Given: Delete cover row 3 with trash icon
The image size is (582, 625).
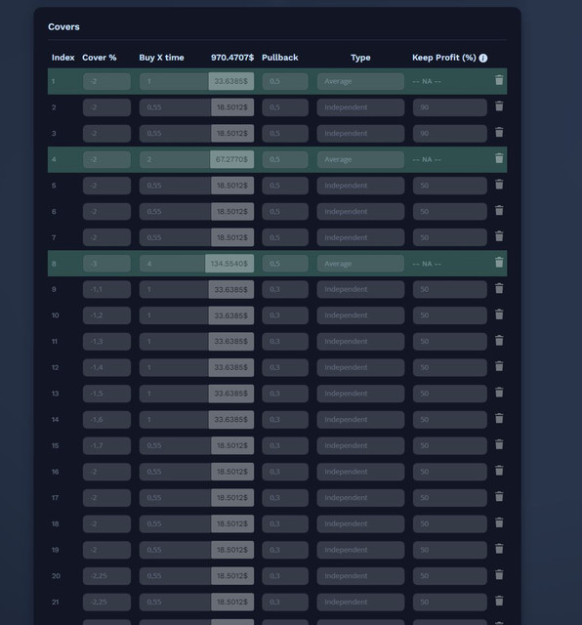Looking at the screenshot, I should [x=499, y=133].
